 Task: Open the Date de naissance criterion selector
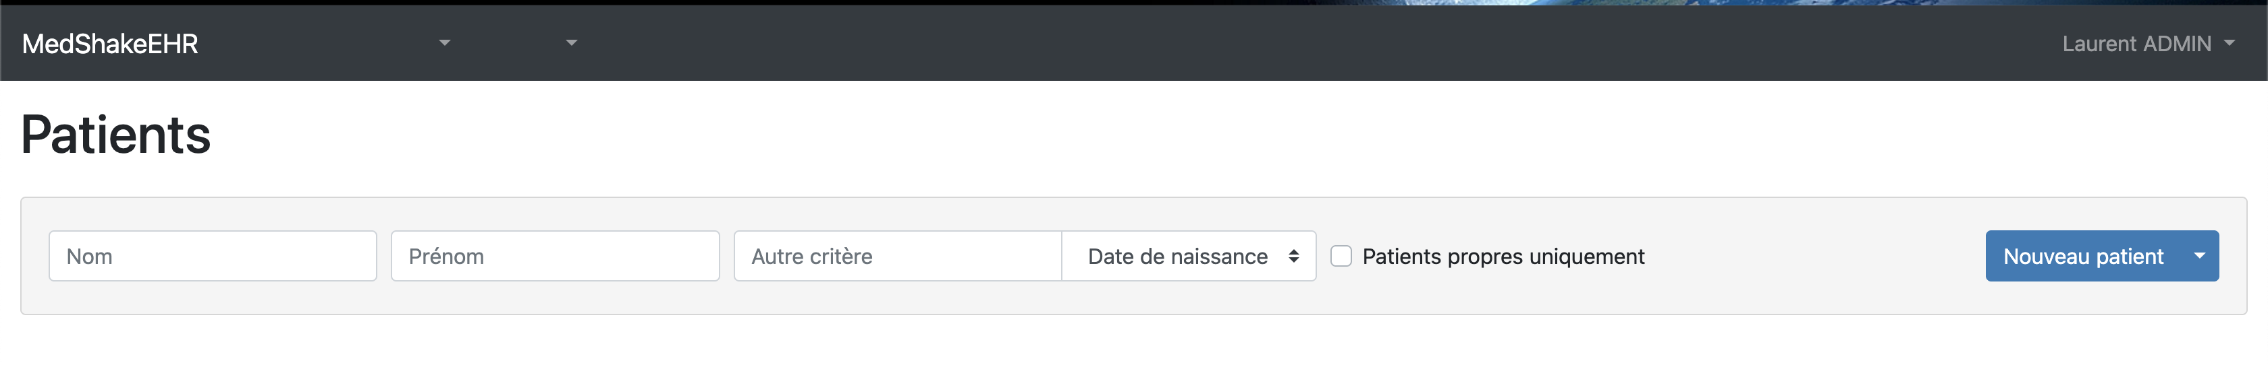click(1188, 256)
